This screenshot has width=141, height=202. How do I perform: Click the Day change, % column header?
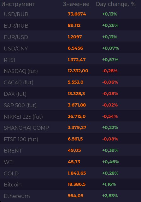pos(116,4)
